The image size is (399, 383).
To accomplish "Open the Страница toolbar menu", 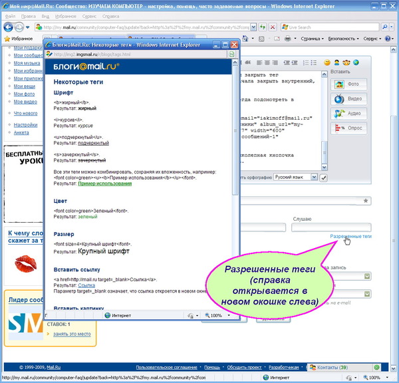I will 313,39.
